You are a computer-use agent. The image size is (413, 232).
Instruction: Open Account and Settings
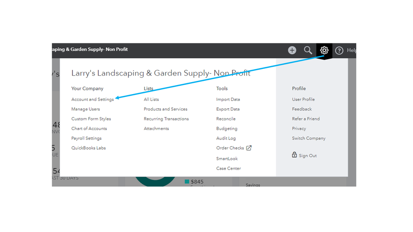pos(92,99)
